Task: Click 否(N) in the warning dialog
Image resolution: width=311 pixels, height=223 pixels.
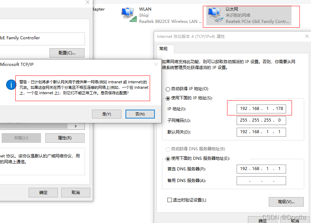Action: point(140,114)
